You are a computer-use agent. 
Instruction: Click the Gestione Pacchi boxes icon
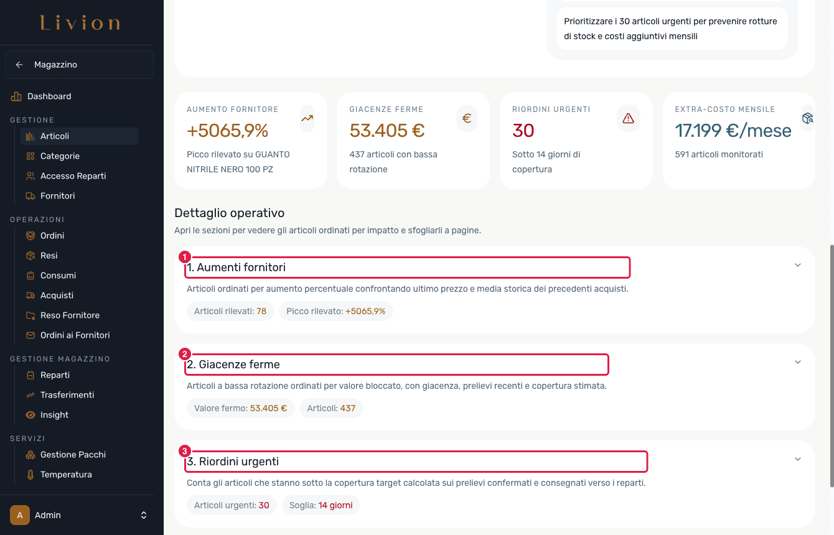(x=30, y=455)
